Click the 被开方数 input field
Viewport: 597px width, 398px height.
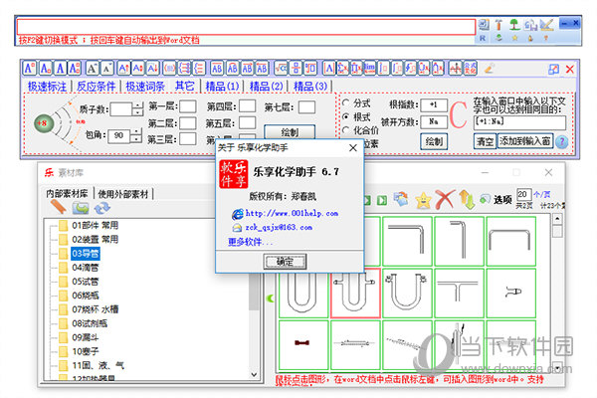click(434, 121)
